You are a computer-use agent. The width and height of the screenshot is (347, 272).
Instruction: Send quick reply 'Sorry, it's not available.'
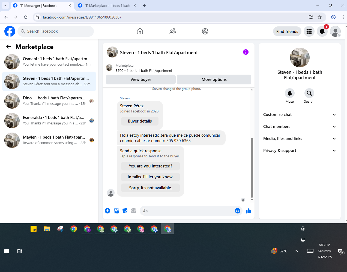pos(151,188)
